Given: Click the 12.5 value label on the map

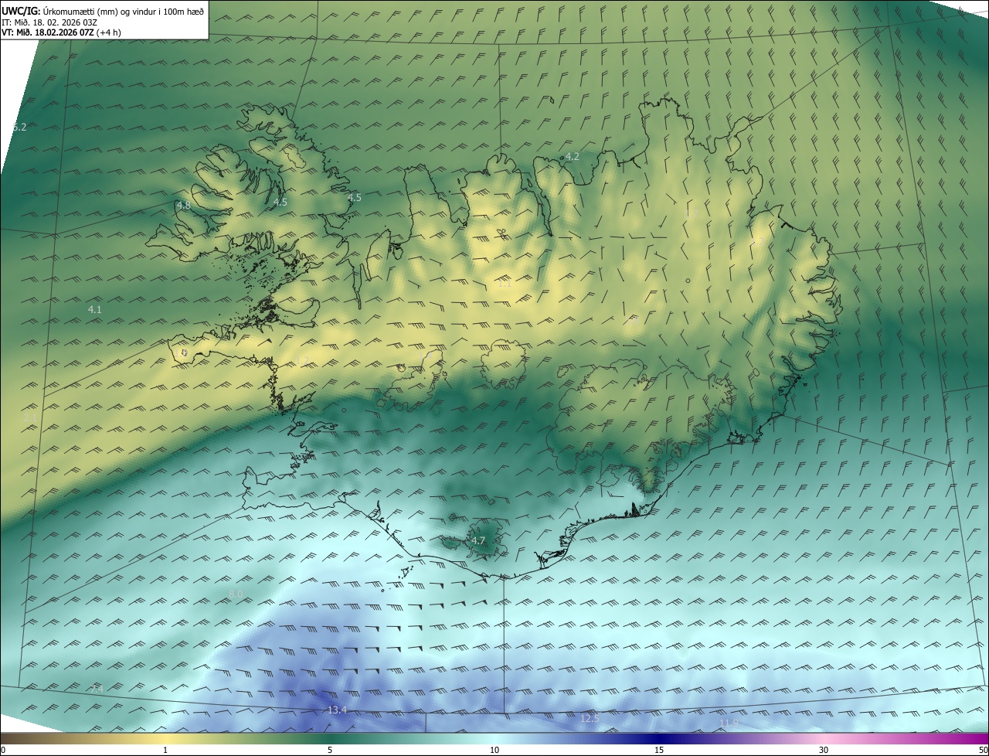Looking at the screenshot, I should (590, 719).
